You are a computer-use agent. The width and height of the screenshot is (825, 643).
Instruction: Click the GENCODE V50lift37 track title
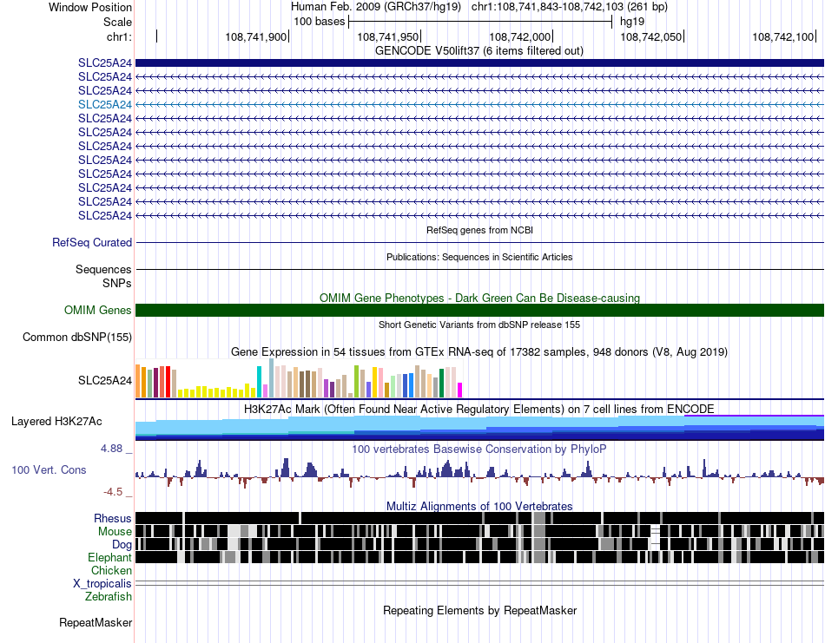(478, 51)
